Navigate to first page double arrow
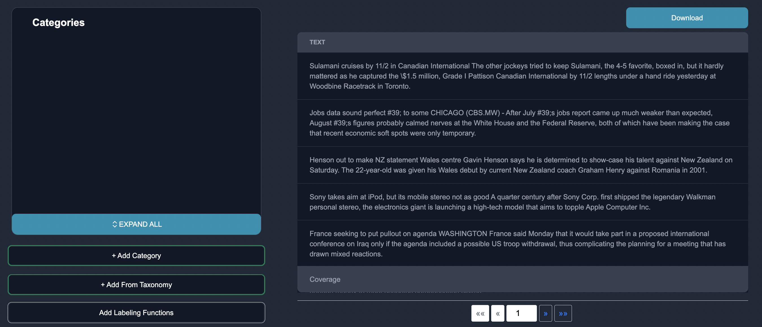This screenshot has width=762, height=327. click(x=480, y=313)
